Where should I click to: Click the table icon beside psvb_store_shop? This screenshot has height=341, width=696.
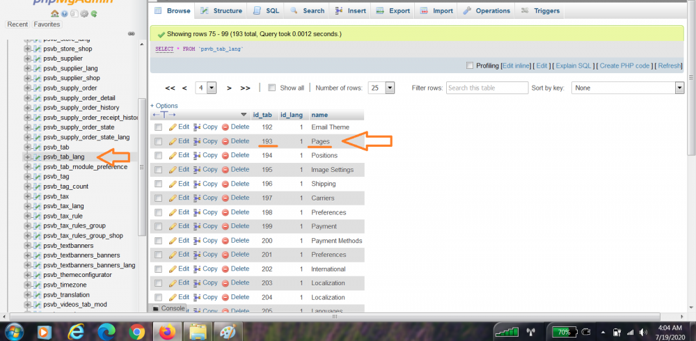[x=38, y=49]
